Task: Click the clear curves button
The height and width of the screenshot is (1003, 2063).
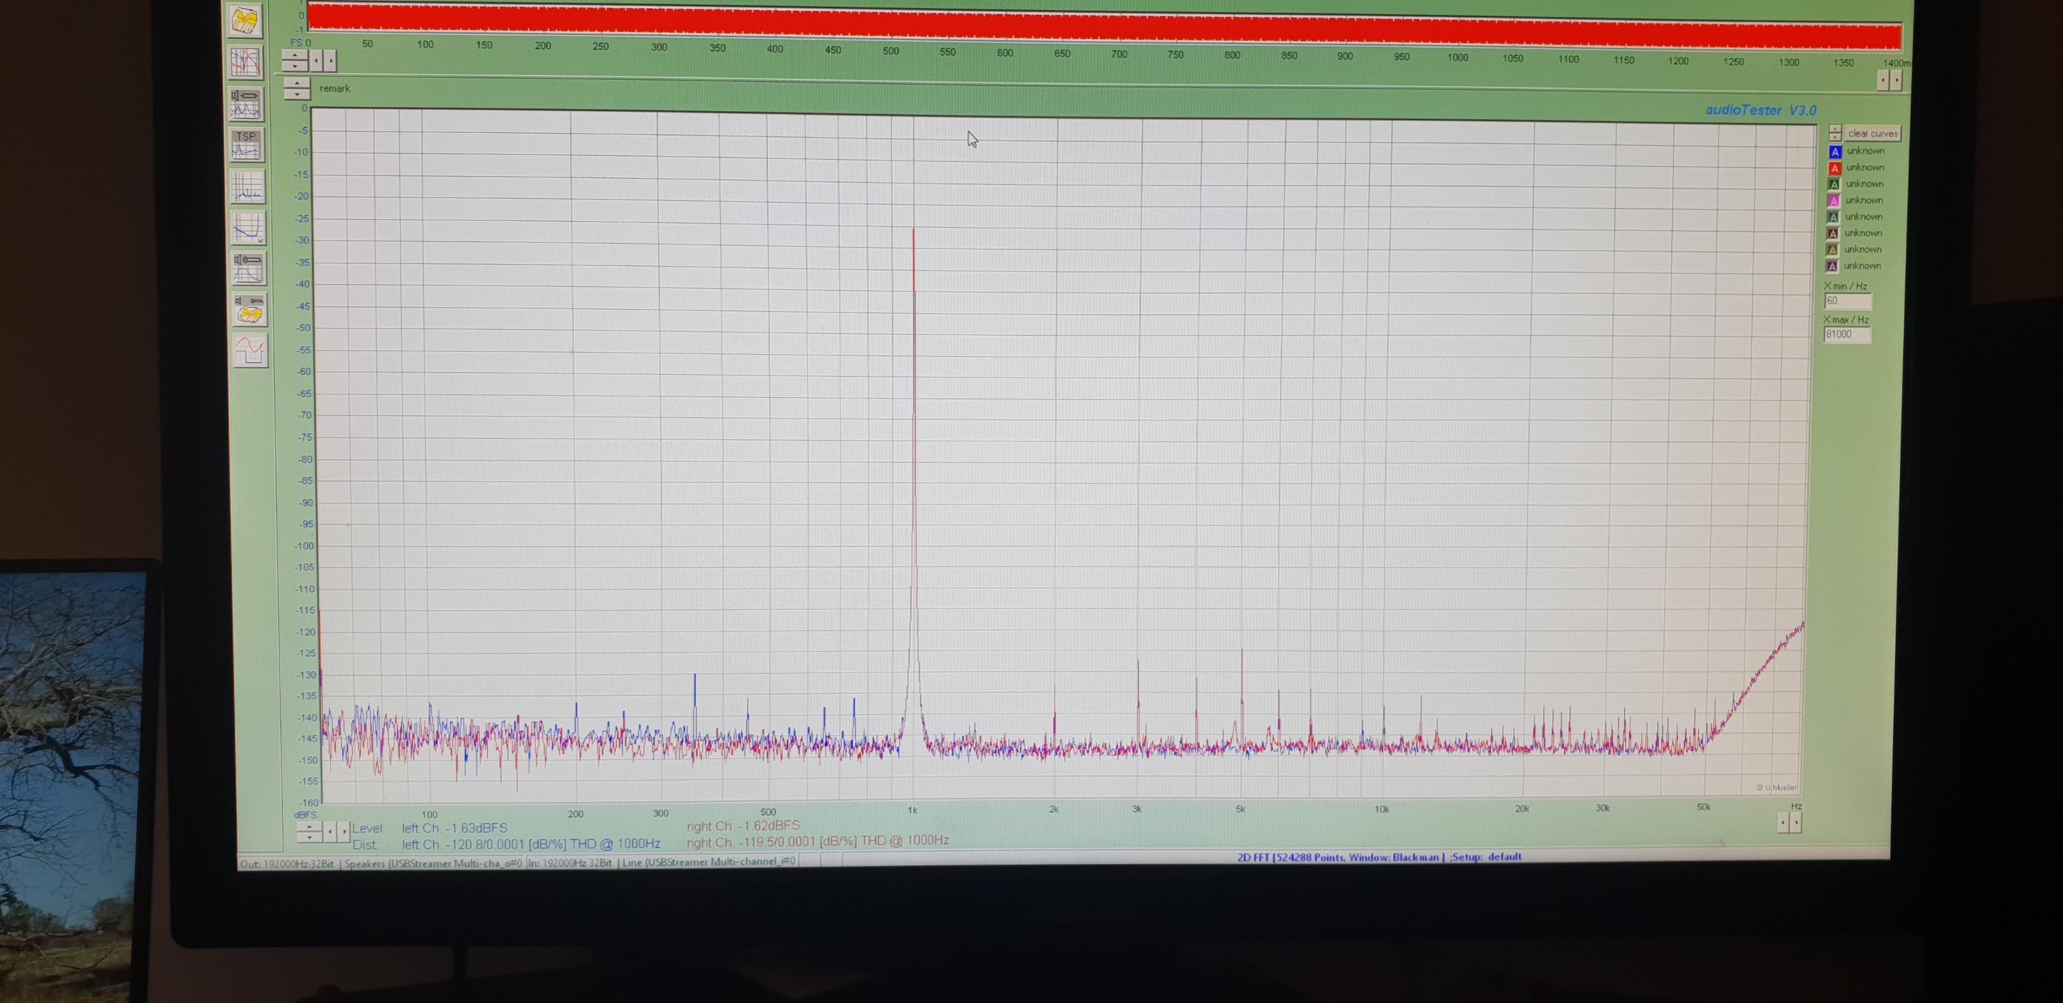Action: click(1872, 134)
